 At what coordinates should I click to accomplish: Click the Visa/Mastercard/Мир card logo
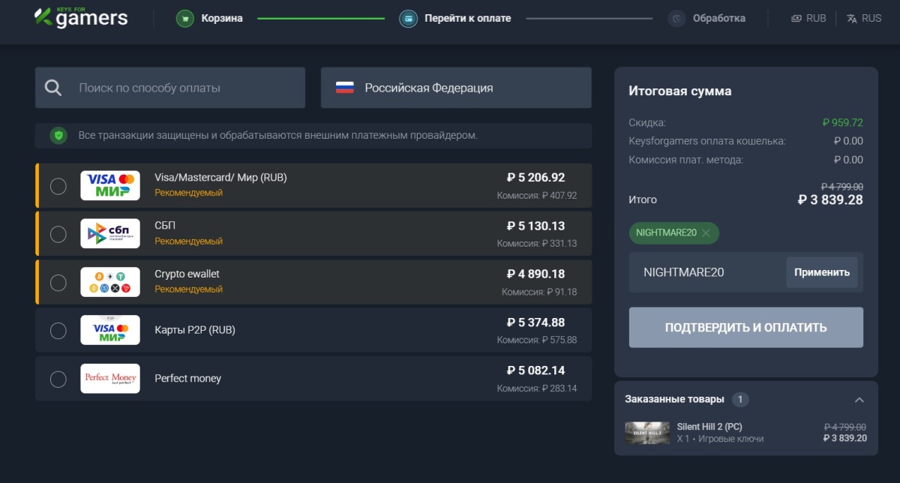click(x=110, y=185)
